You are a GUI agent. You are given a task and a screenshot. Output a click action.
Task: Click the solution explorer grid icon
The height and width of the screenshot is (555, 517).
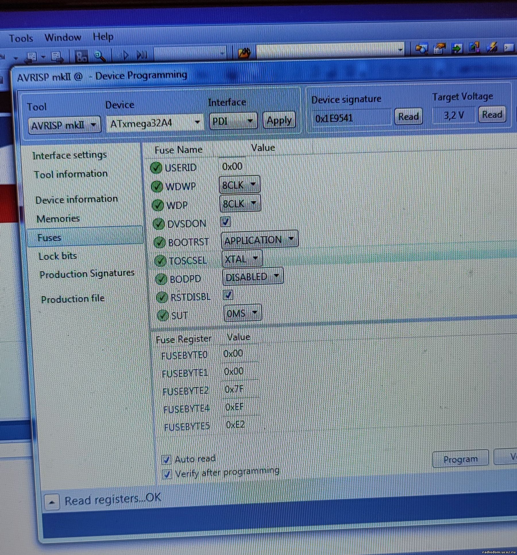pyautogui.click(x=81, y=56)
